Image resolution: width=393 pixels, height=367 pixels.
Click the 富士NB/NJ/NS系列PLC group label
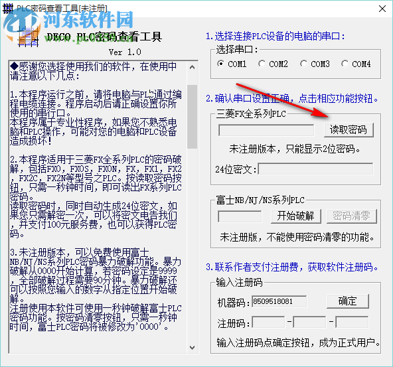point(260,200)
